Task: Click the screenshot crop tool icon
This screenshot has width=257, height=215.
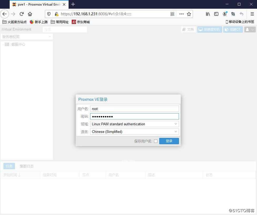Action: pyautogui.click(x=233, y=14)
